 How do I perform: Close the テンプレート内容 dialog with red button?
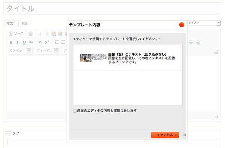pyautogui.click(x=181, y=25)
